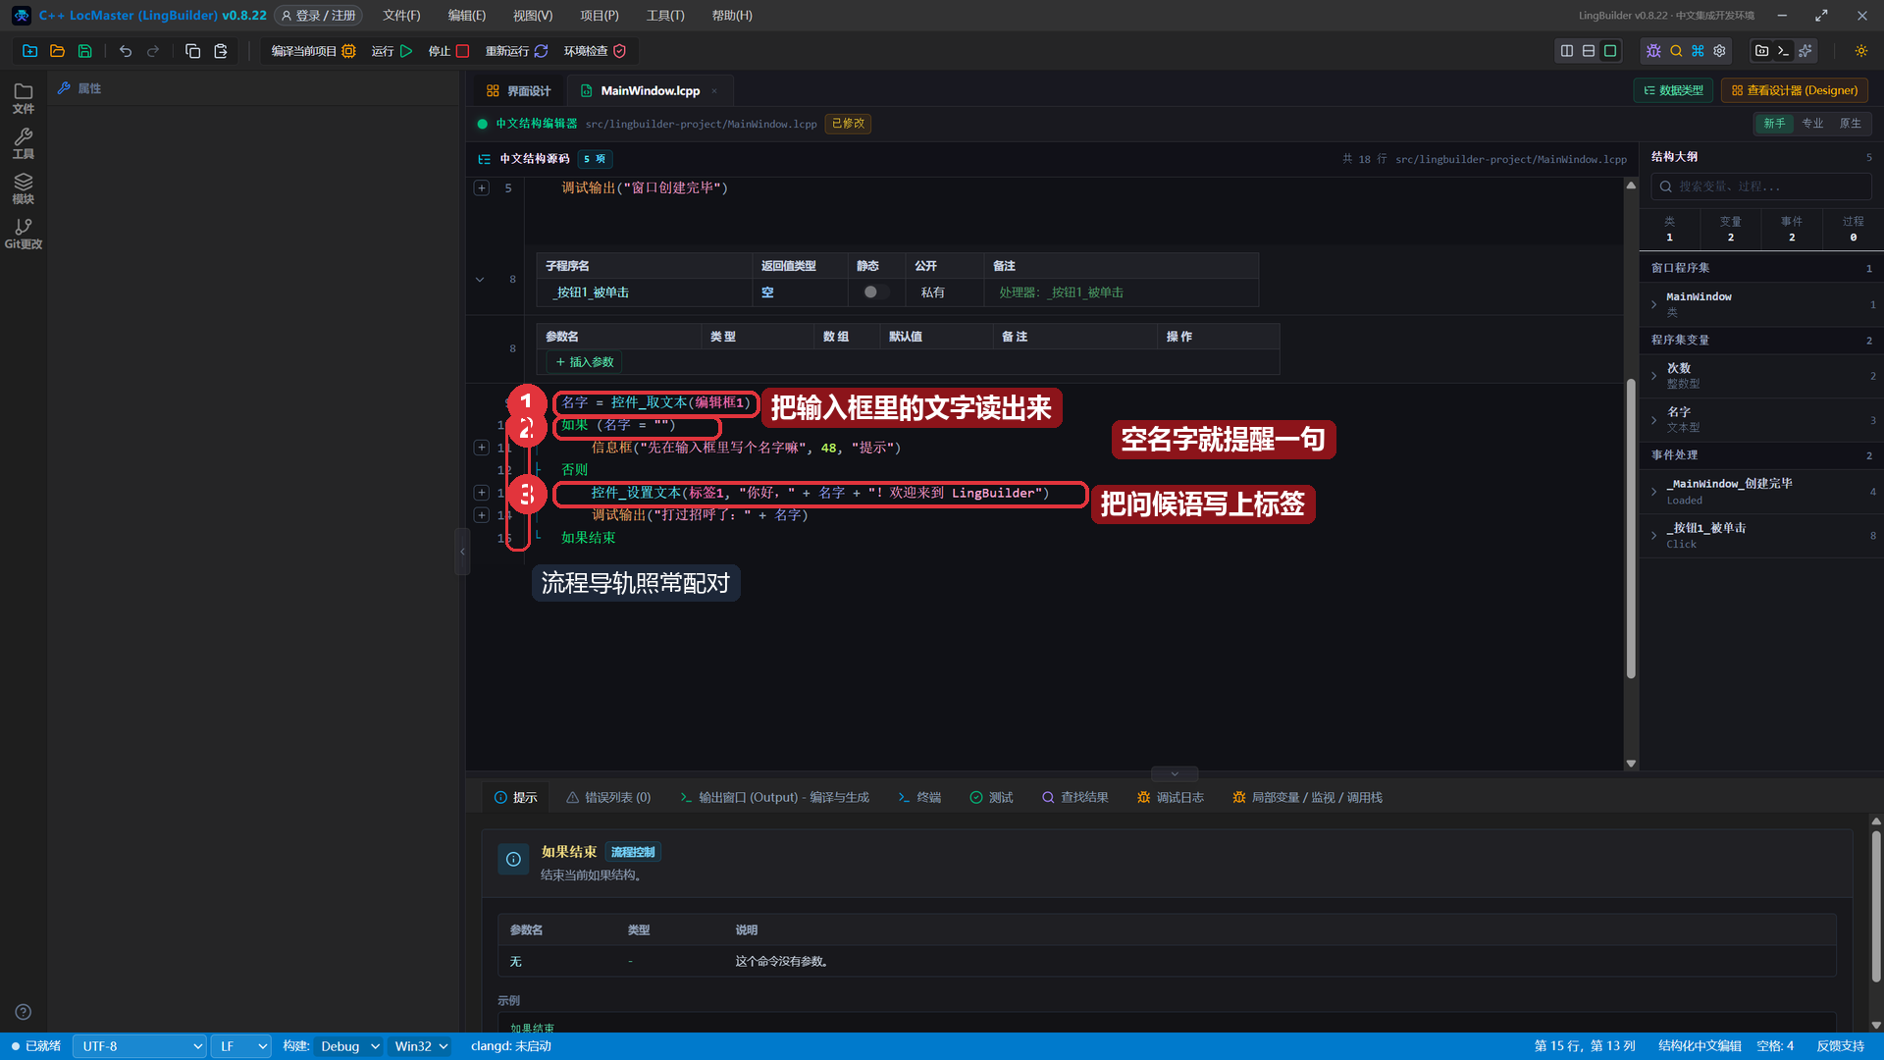Open 文件(F) menu
Viewport: 1884px width, 1060px height.
tap(401, 16)
